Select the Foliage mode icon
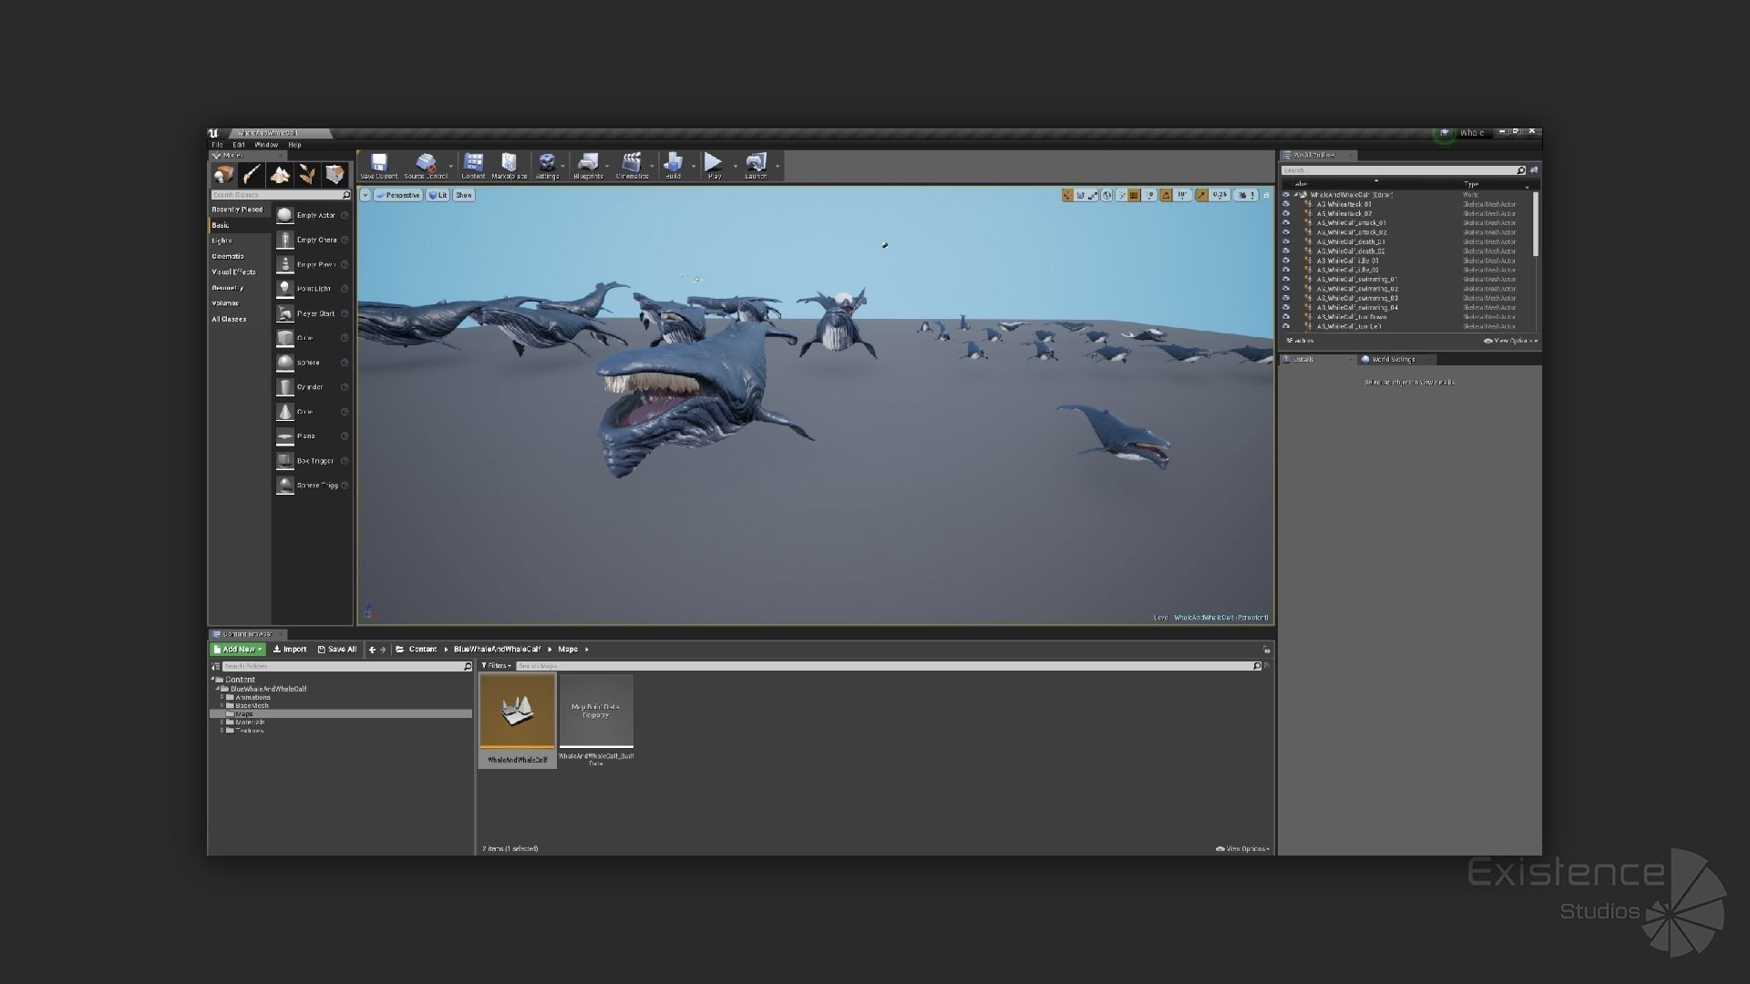Screen dimensions: 1750x984 tap(307, 174)
